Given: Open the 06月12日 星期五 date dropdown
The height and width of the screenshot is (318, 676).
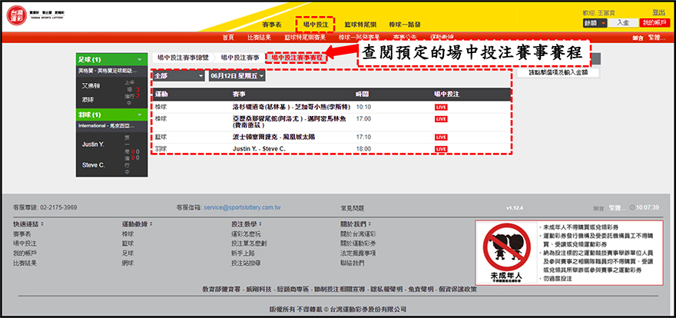Looking at the screenshot, I should click(x=237, y=76).
